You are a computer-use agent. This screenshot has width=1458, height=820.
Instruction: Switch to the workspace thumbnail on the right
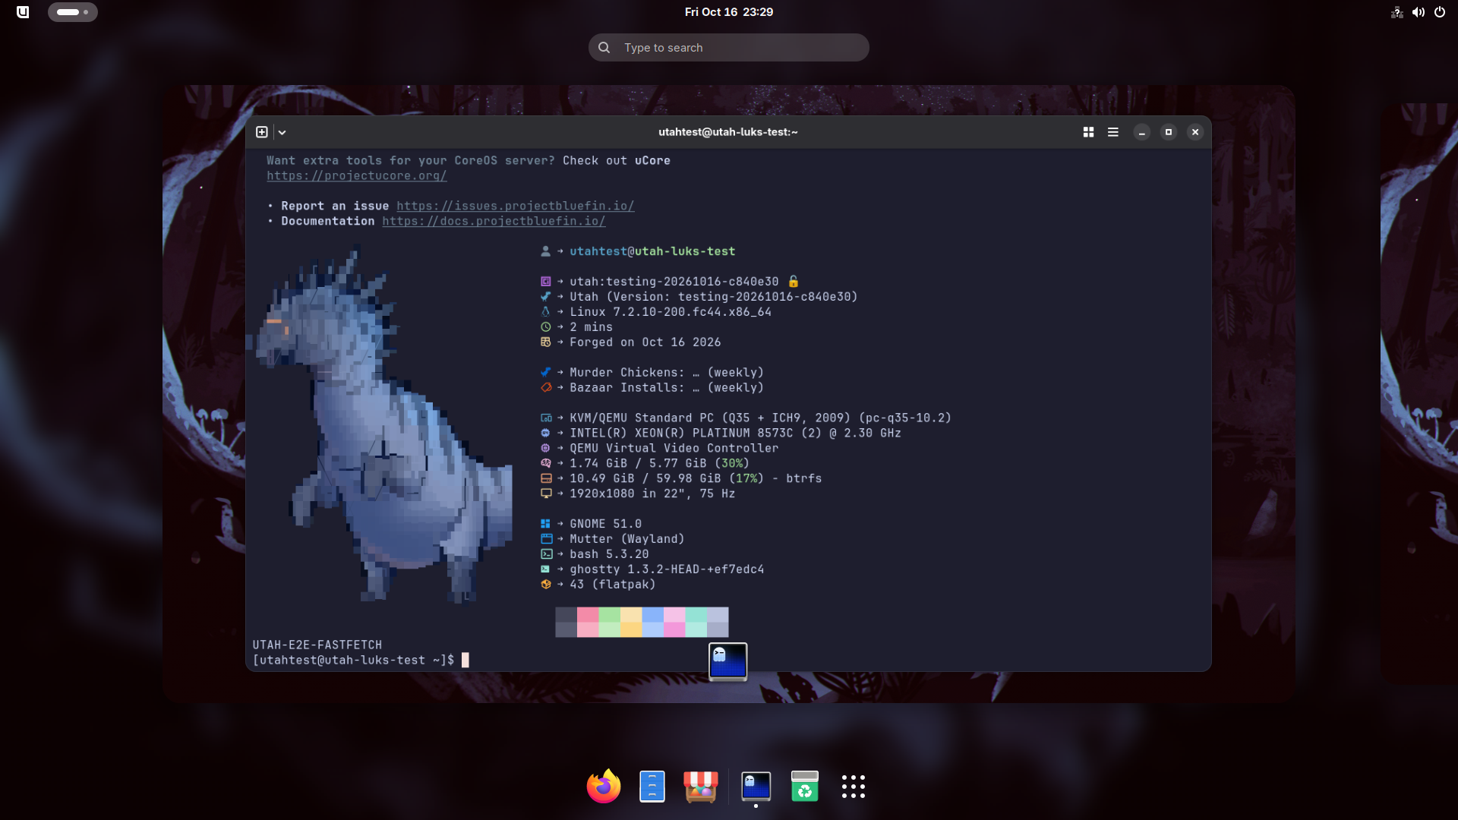click(1419, 393)
